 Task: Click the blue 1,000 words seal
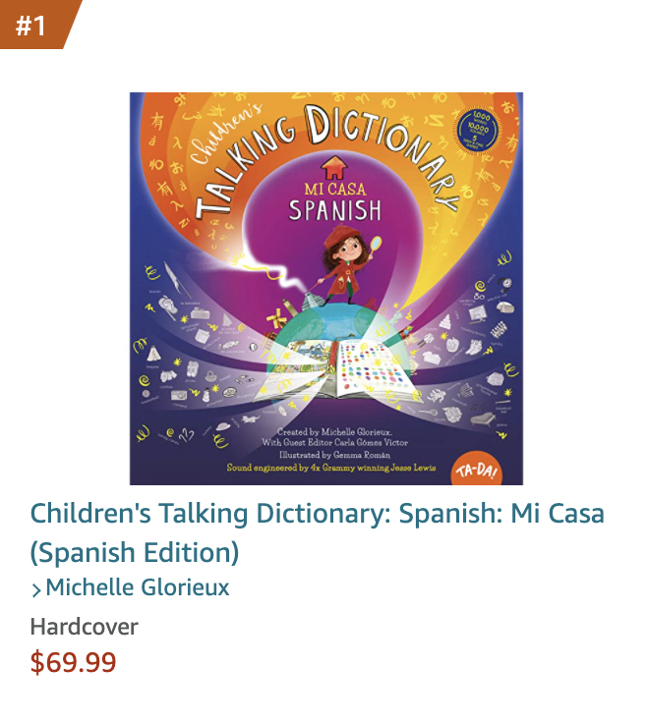[x=477, y=131]
